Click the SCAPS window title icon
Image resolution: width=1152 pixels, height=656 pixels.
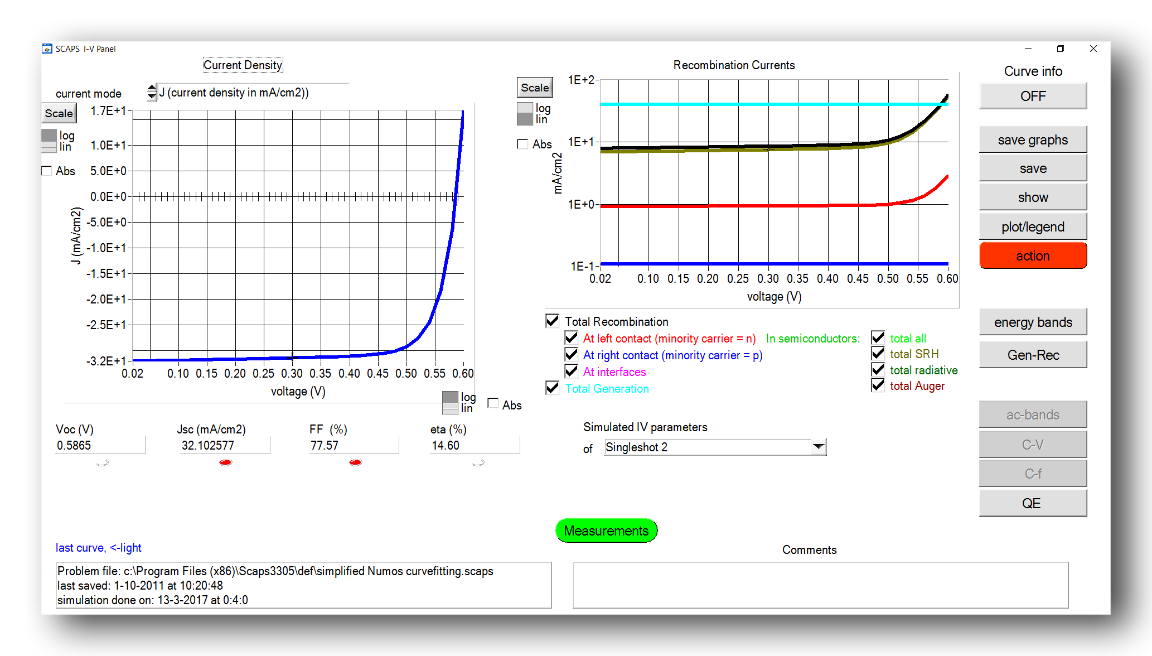(x=47, y=49)
